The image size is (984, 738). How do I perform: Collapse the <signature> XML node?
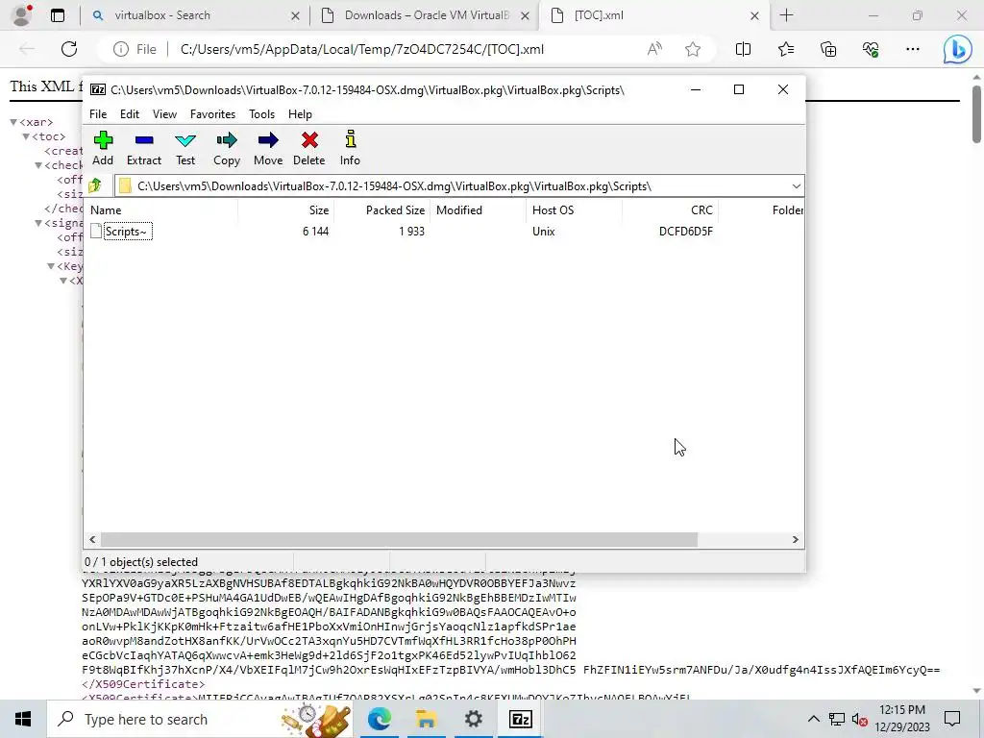pyautogui.click(x=38, y=223)
